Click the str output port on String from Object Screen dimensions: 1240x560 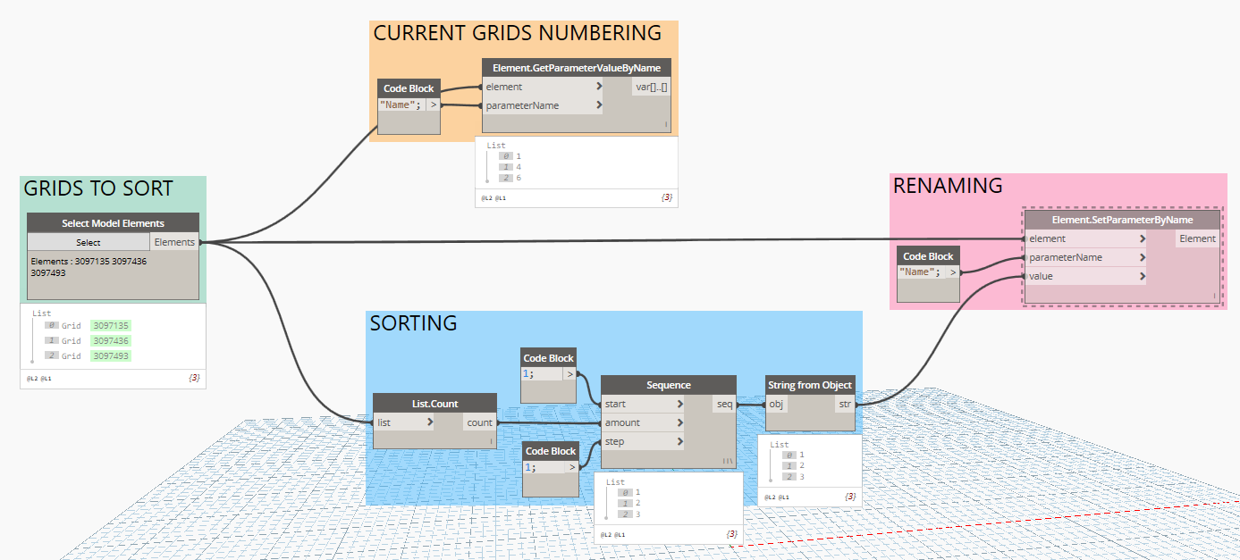point(844,404)
